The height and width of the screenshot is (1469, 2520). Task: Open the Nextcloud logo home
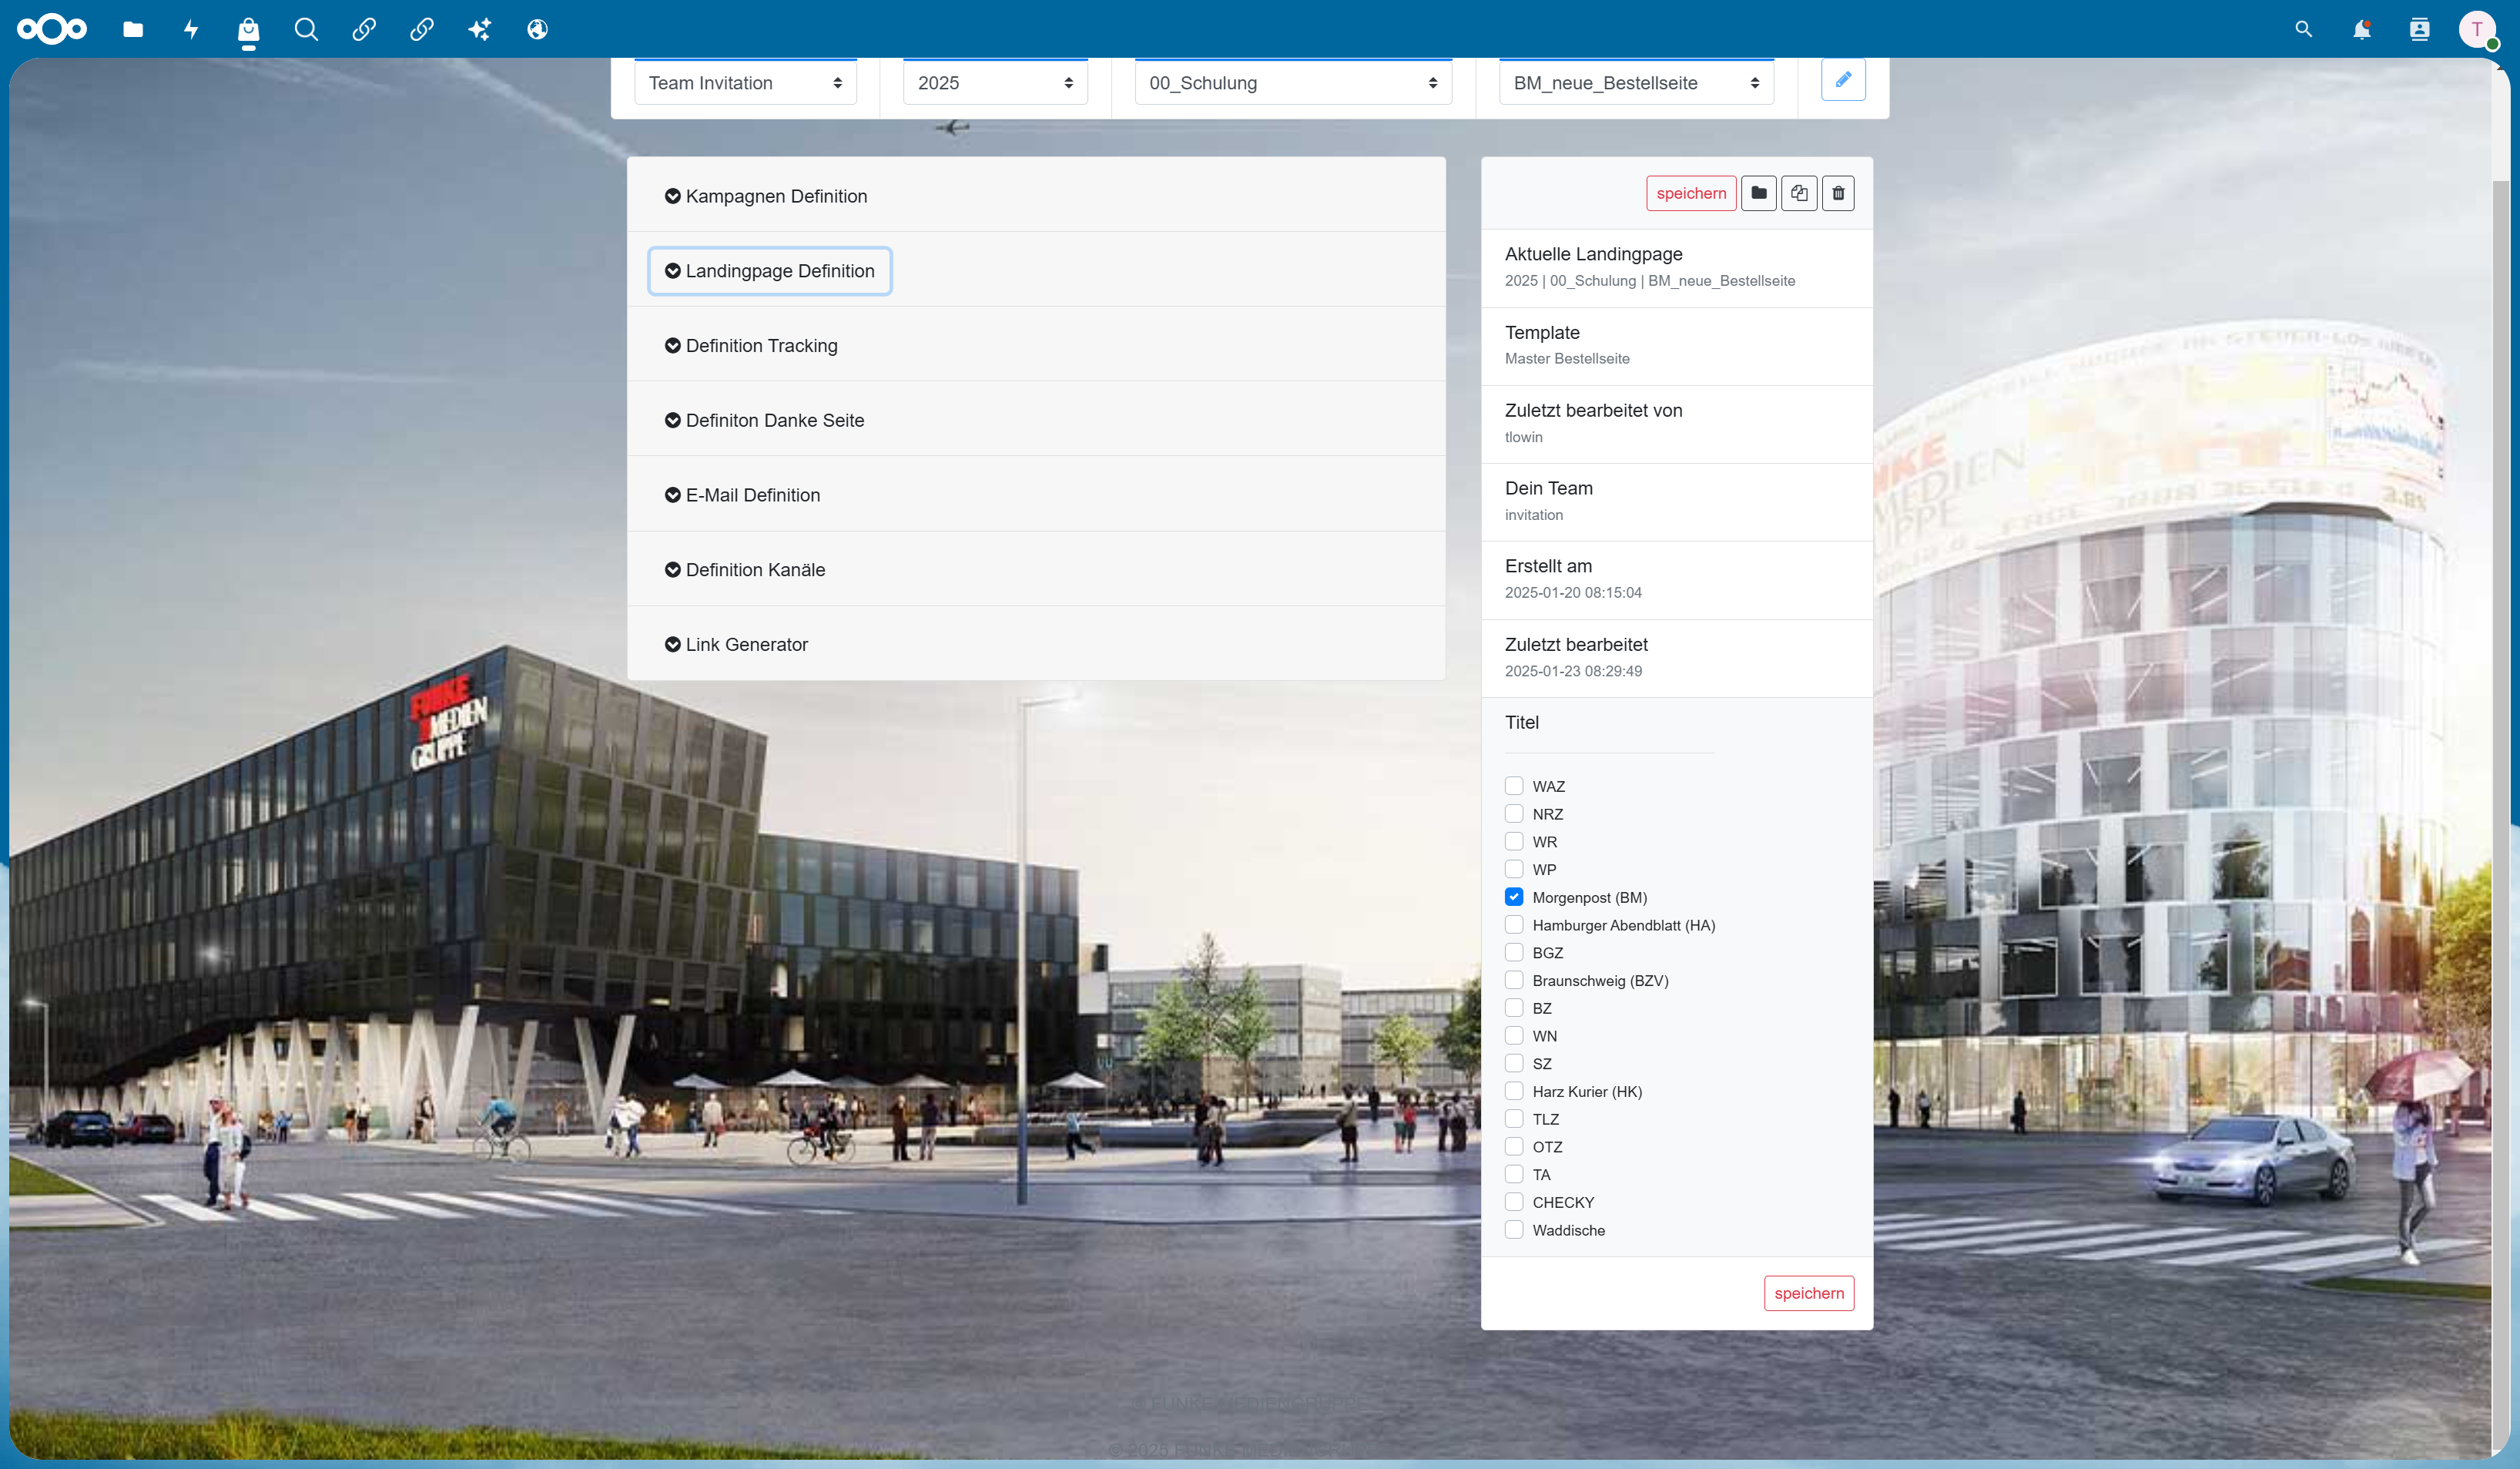coord(52,29)
